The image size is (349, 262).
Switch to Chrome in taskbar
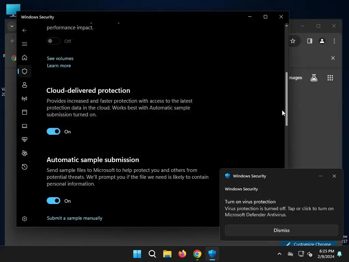(x=197, y=254)
